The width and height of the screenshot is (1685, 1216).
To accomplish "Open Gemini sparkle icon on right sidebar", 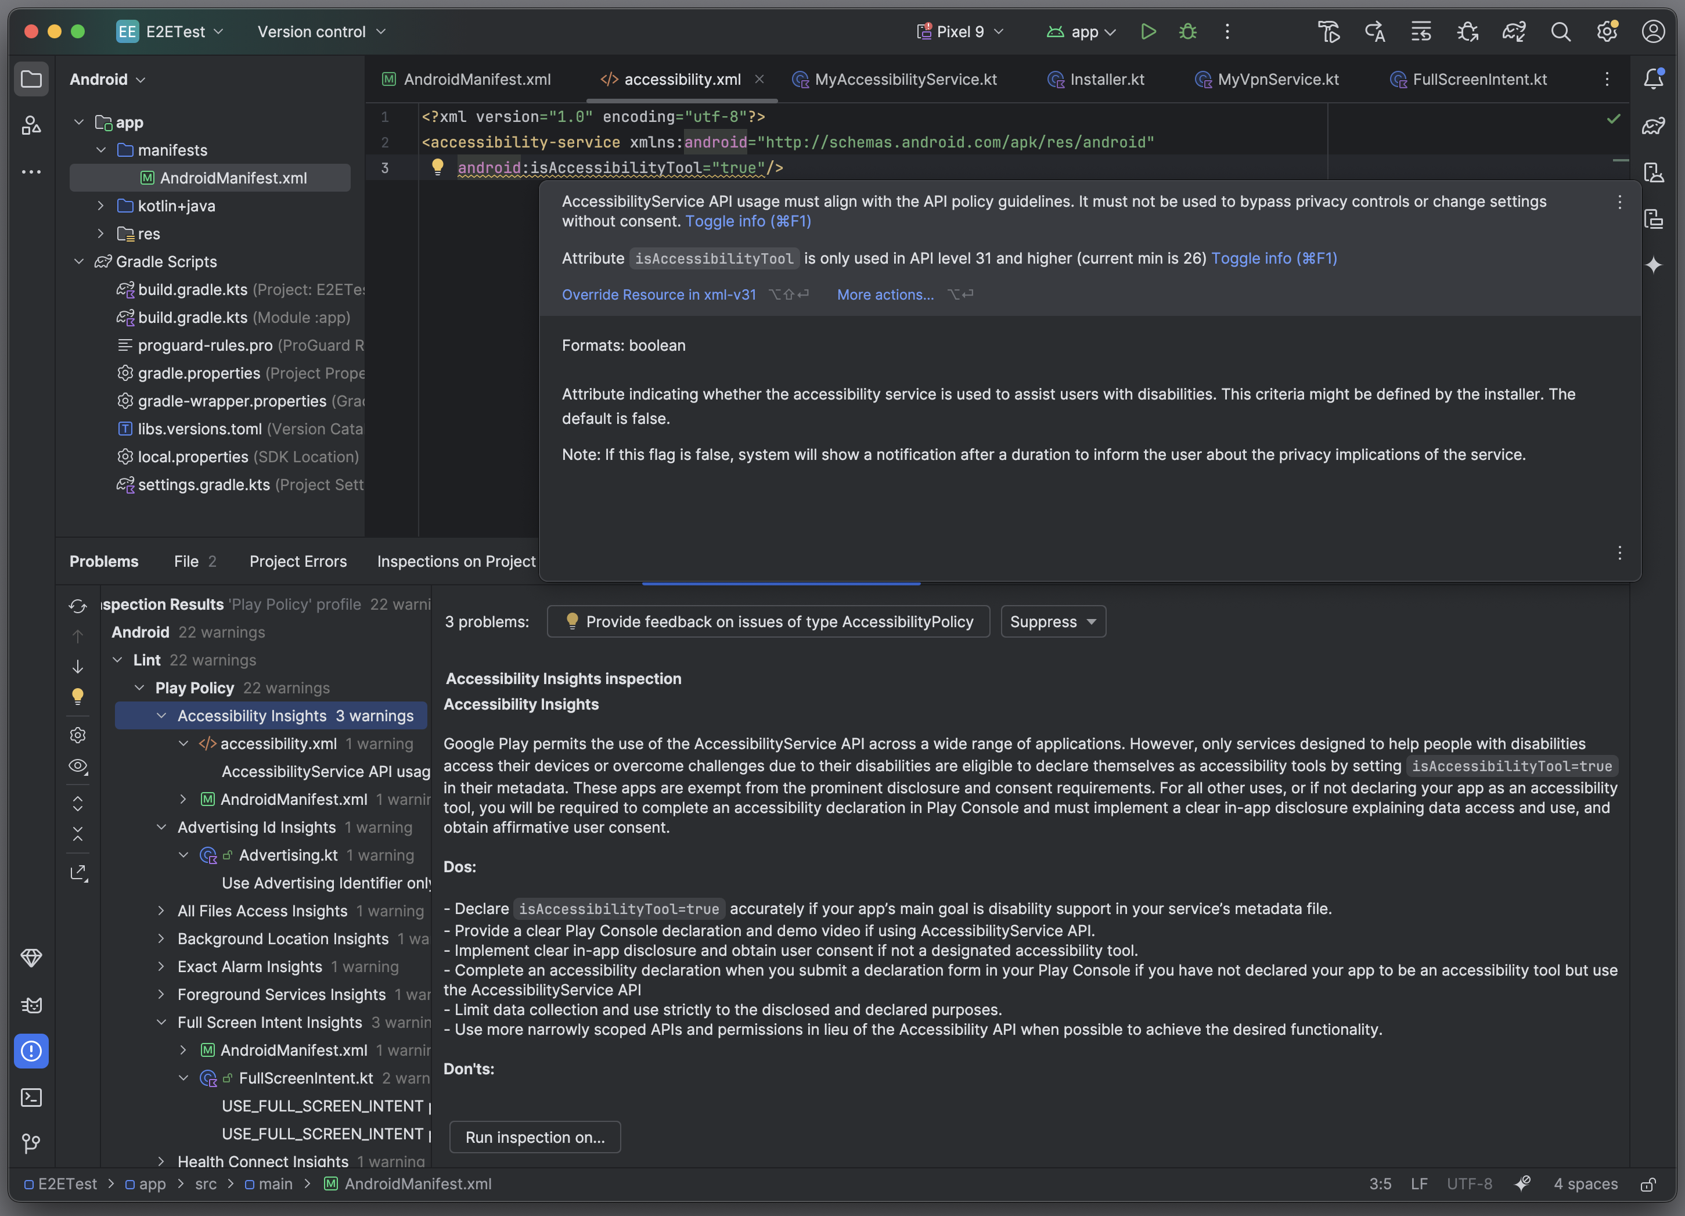I will pos(1654,265).
